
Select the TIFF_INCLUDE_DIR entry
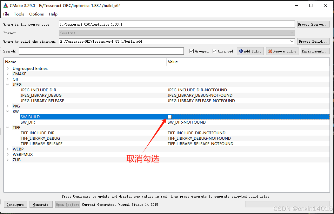37,133
